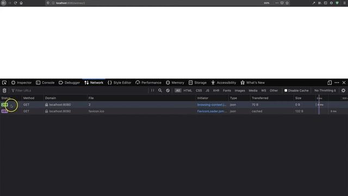Clear network log with trash icon

coord(4,90)
